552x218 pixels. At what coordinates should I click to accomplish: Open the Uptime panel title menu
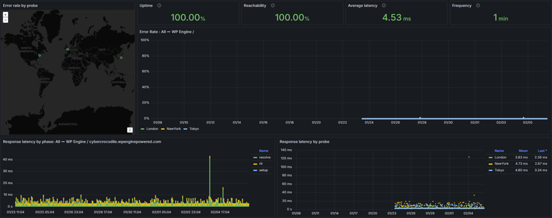pos(146,5)
